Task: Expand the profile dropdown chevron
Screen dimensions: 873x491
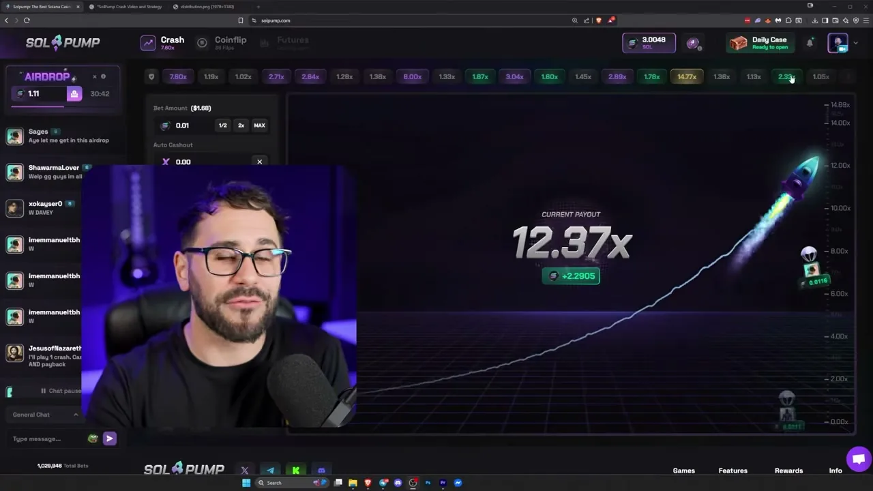Action: point(855,43)
